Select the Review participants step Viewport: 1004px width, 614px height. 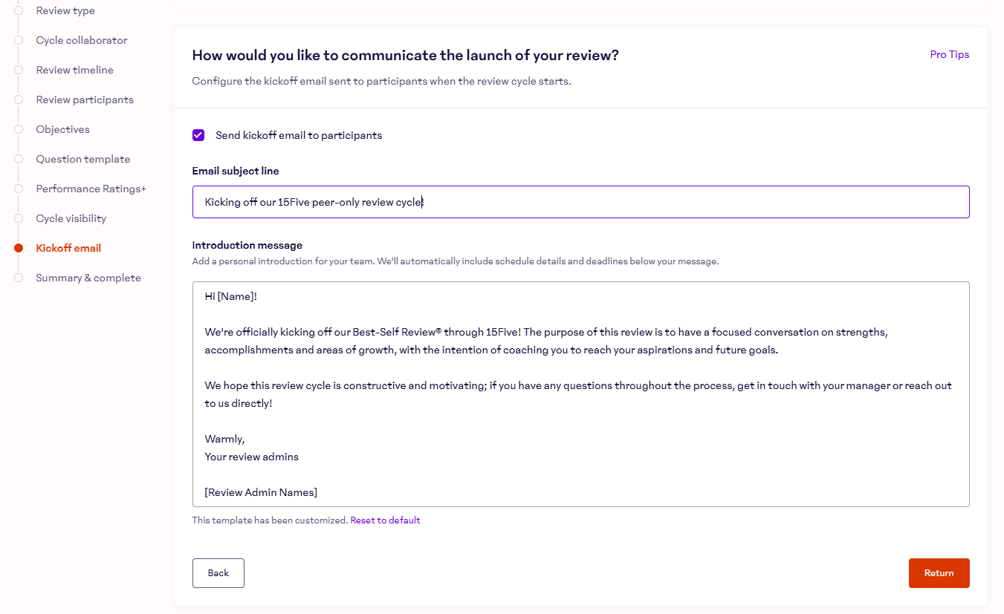85,99
